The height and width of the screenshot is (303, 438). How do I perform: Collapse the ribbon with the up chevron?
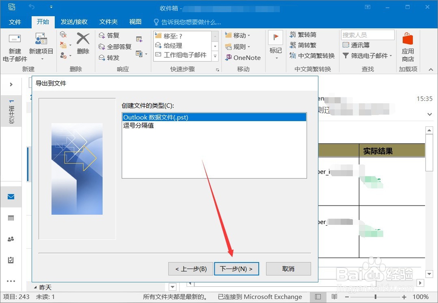pyautogui.click(x=431, y=70)
